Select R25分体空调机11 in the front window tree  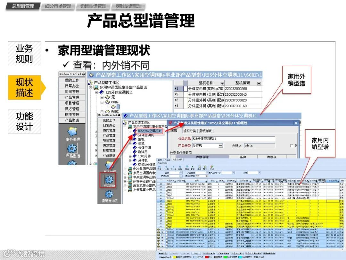[150, 131]
